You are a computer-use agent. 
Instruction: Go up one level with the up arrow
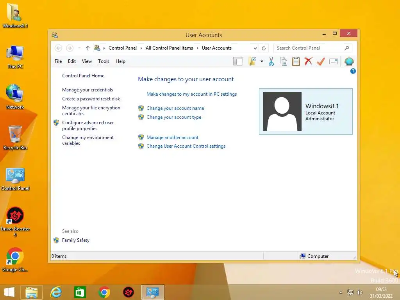click(88, 48)
